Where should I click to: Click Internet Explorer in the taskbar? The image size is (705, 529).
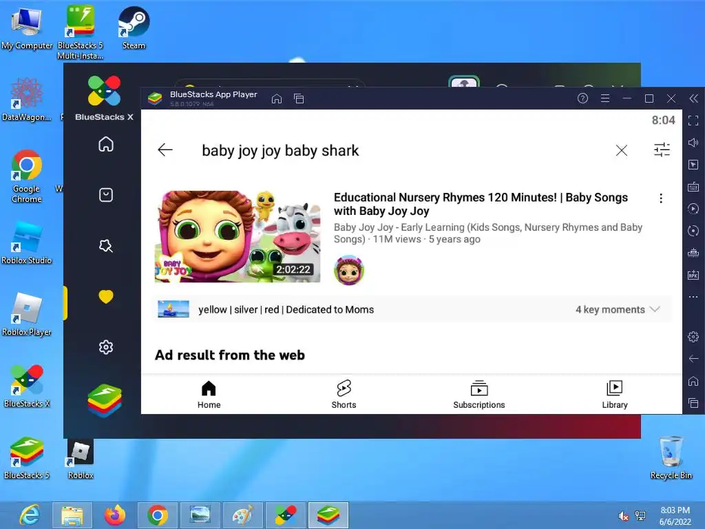pyautogui.click(x=30, y=515)
